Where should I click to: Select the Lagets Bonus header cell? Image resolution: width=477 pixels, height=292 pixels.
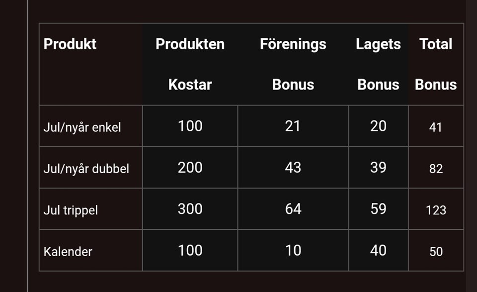pyautogui.click(x=378, y=64)
